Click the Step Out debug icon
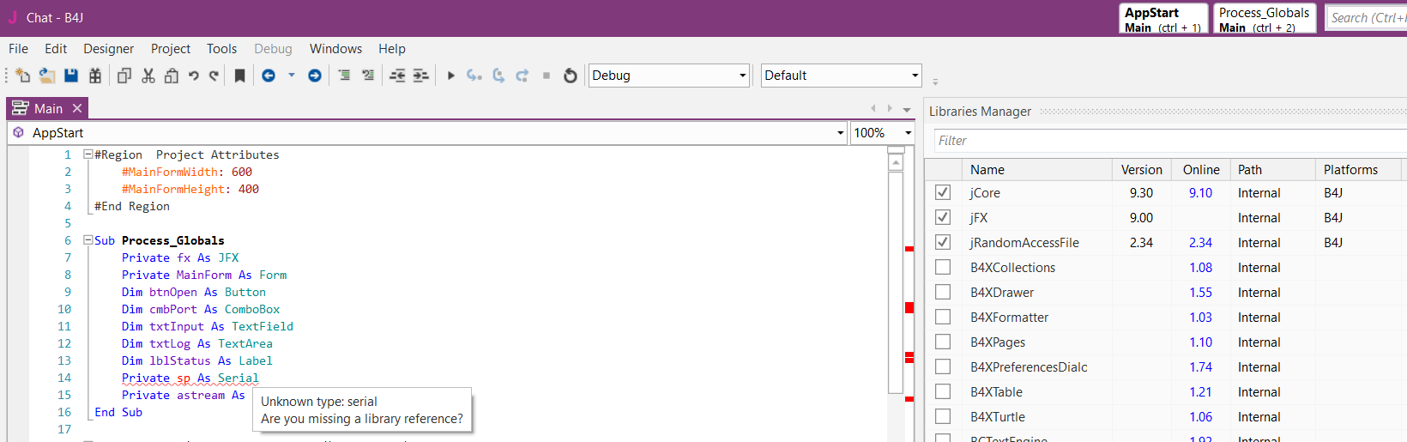This screenshot has height=442, width=1407. tap(522, 76)
